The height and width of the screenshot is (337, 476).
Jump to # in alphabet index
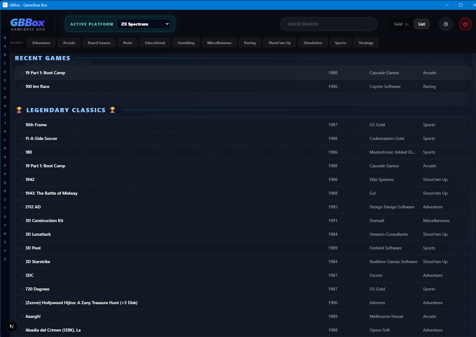coord(5,38)
